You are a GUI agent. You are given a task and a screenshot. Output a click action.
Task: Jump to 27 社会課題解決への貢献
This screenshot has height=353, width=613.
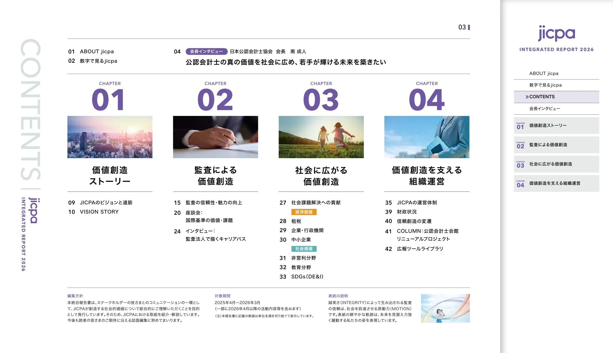point(310,203)
